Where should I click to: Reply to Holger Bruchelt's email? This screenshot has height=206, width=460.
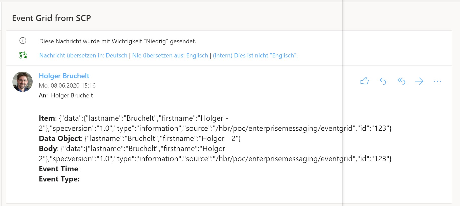[383, 81]
